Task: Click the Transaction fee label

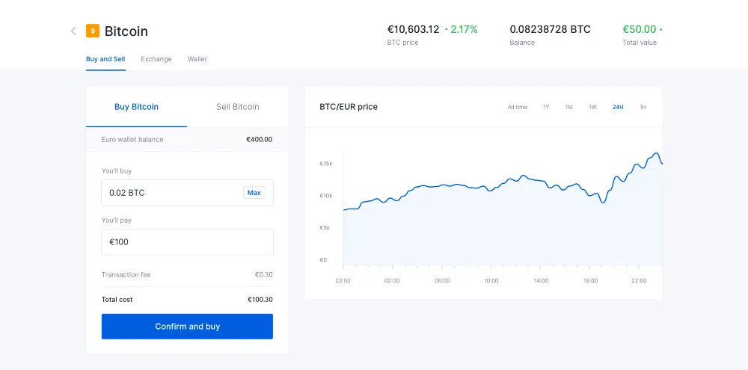Action: point(126,274)
